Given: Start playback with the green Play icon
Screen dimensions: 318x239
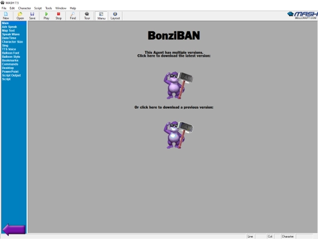Looking at the screenshot, I should click(47, 16).
